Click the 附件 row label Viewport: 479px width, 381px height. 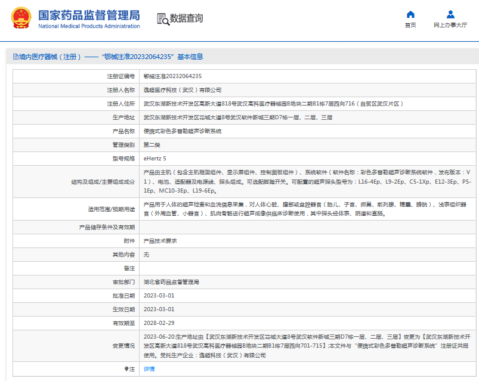click(x=129, y=241)
